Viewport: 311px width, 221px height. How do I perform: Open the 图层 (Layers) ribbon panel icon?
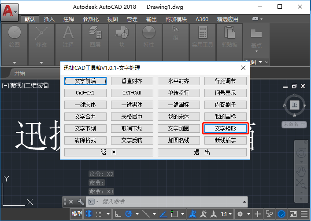pos(95,32)
